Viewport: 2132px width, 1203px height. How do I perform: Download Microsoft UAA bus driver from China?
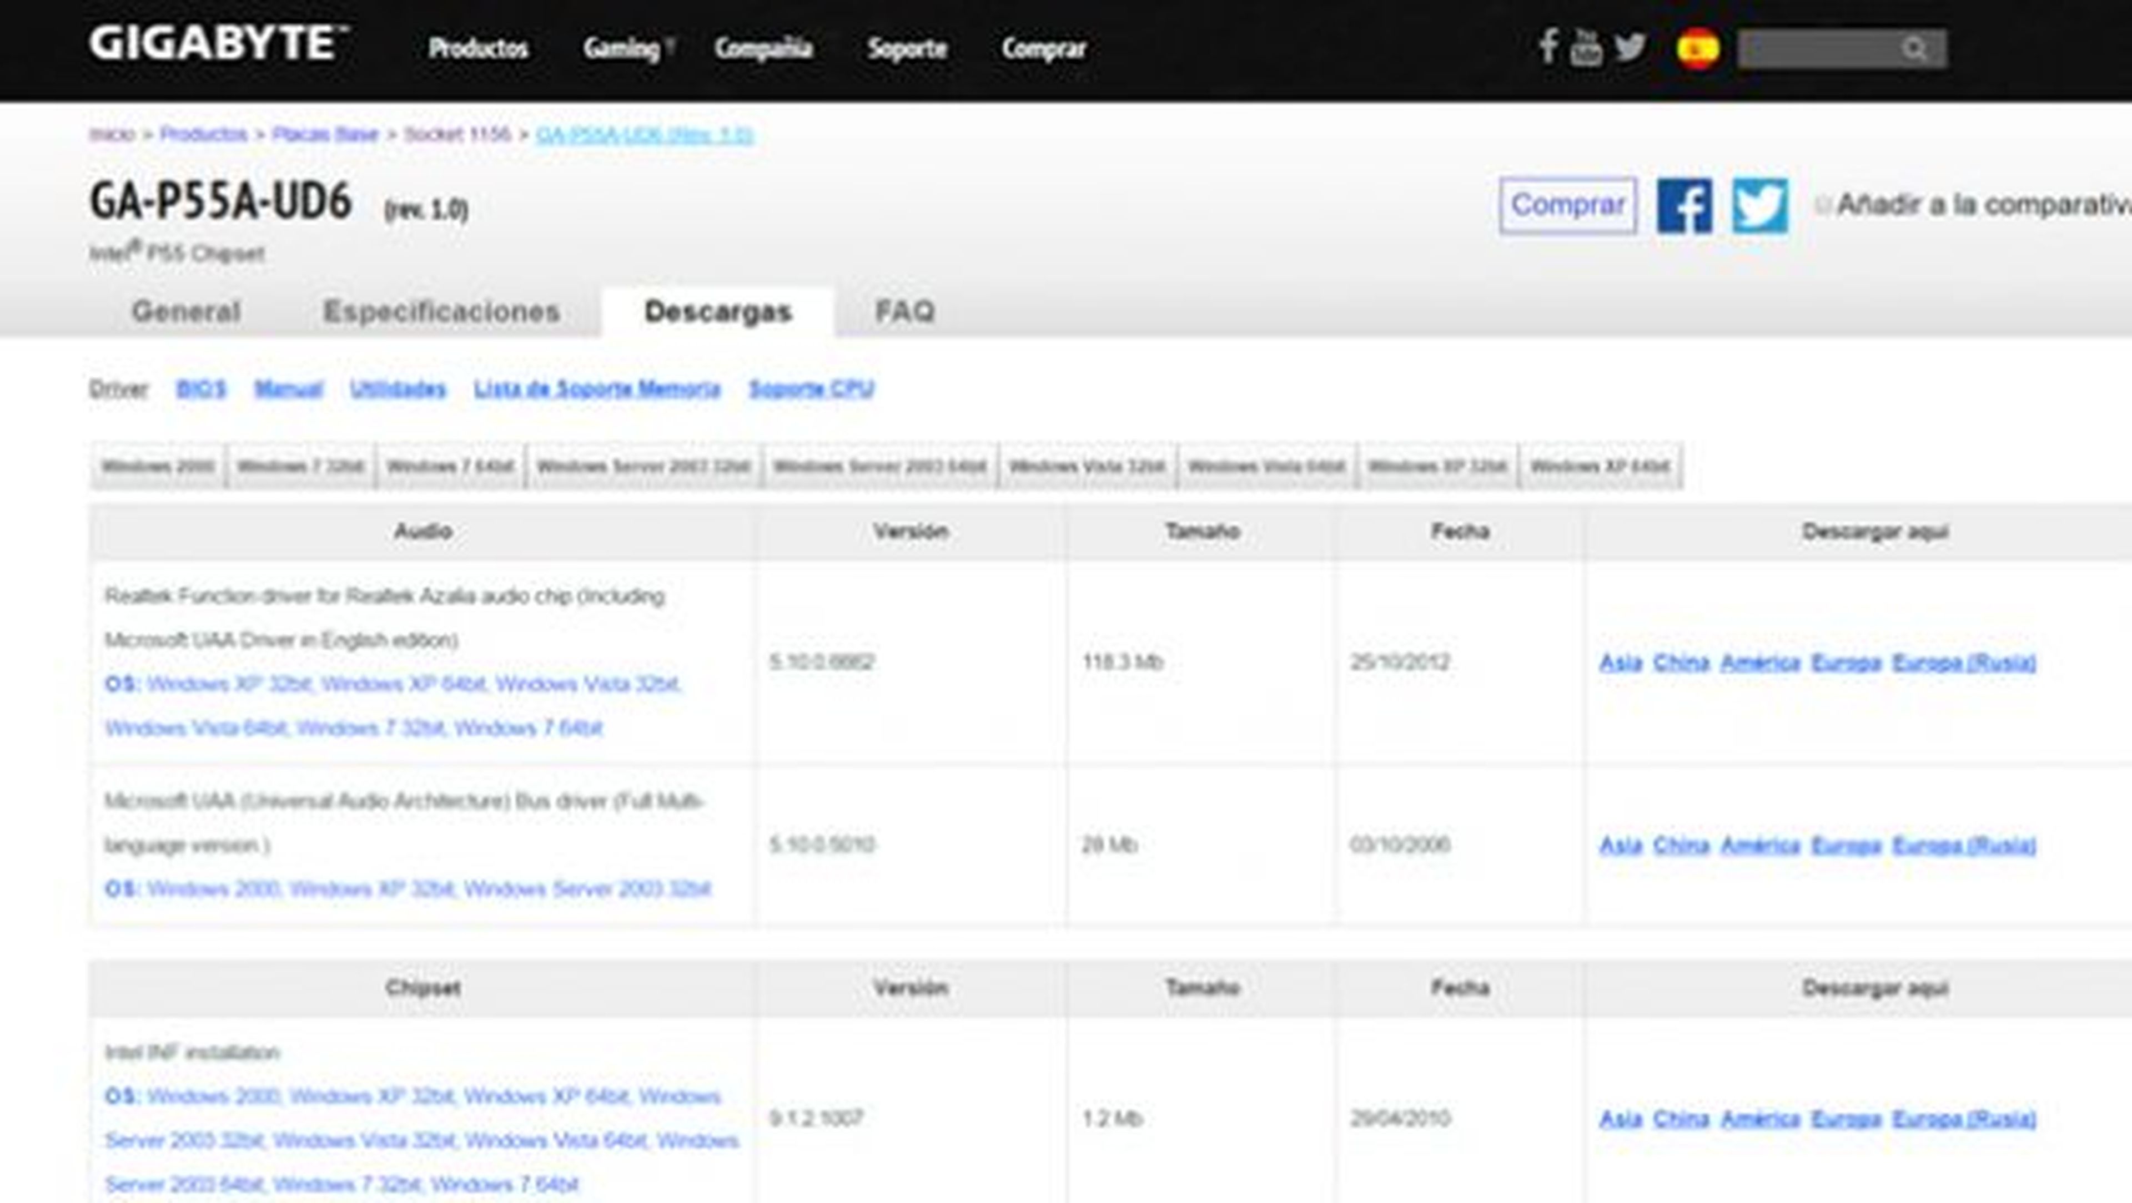(x=1681, y=846)
